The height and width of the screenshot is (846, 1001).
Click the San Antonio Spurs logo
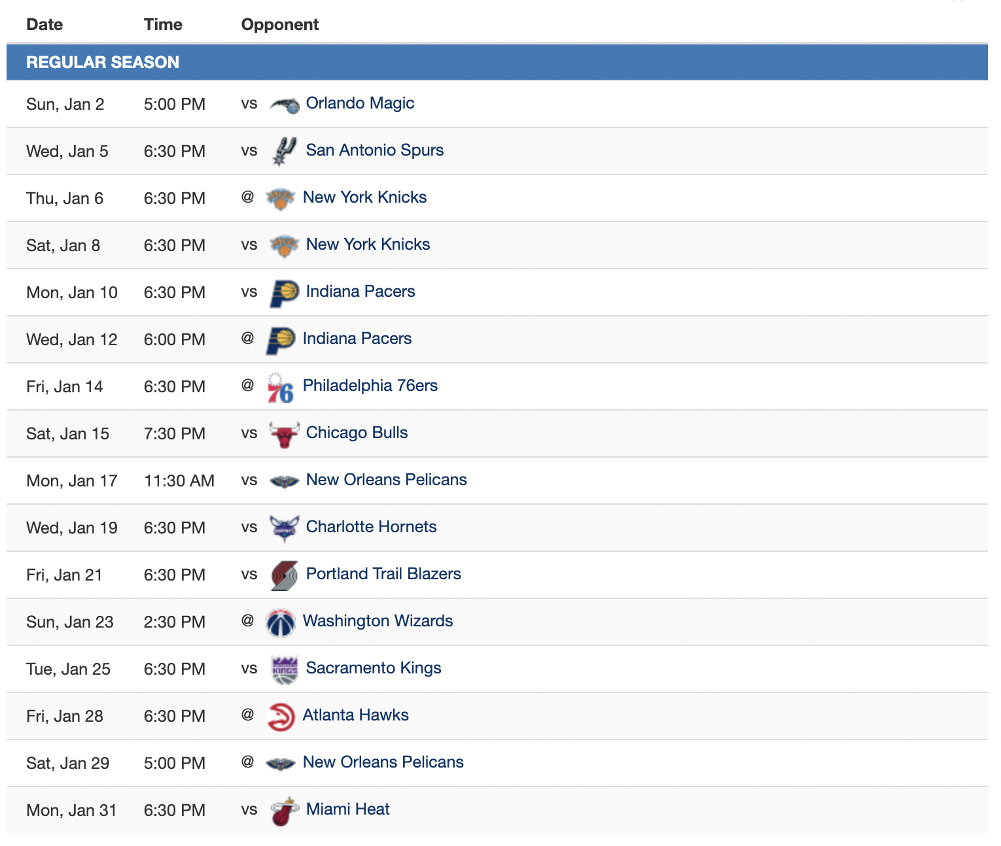tap(285, 152)
